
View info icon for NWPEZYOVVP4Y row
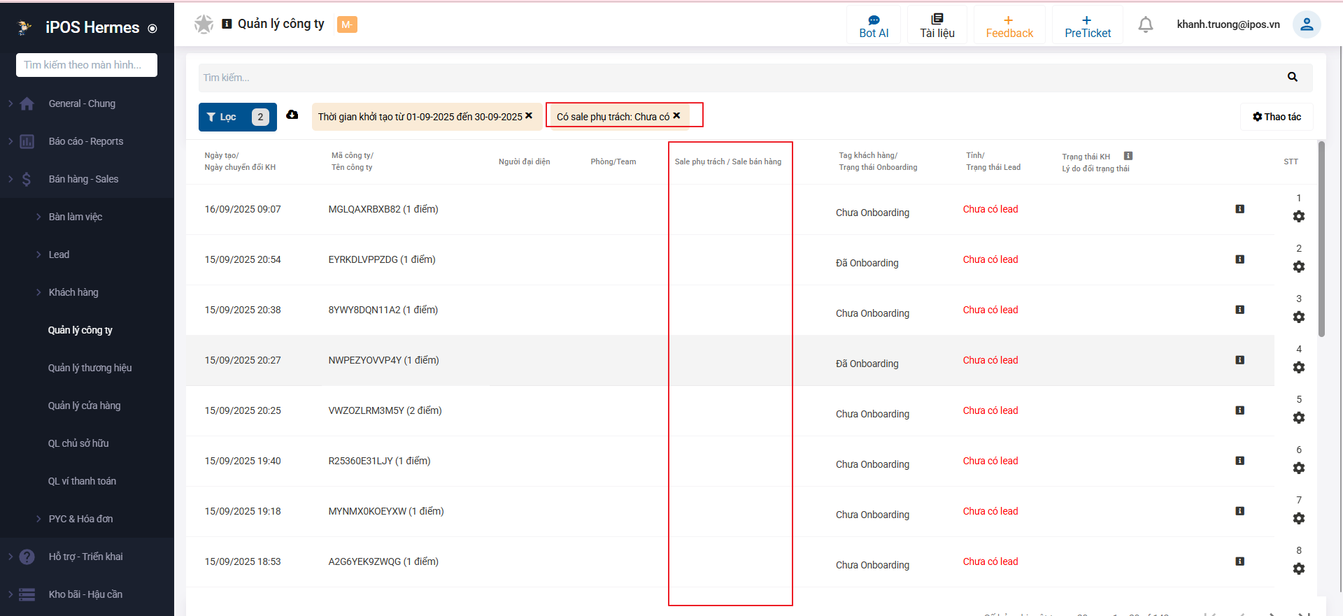click(x=1239, y=360)
